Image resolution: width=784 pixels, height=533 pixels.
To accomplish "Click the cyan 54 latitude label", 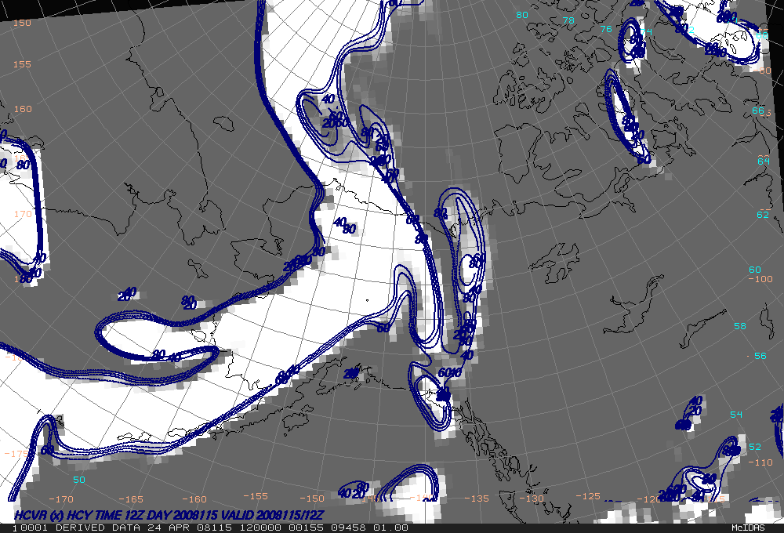I will pyautogui.click(x=736, y=414).
